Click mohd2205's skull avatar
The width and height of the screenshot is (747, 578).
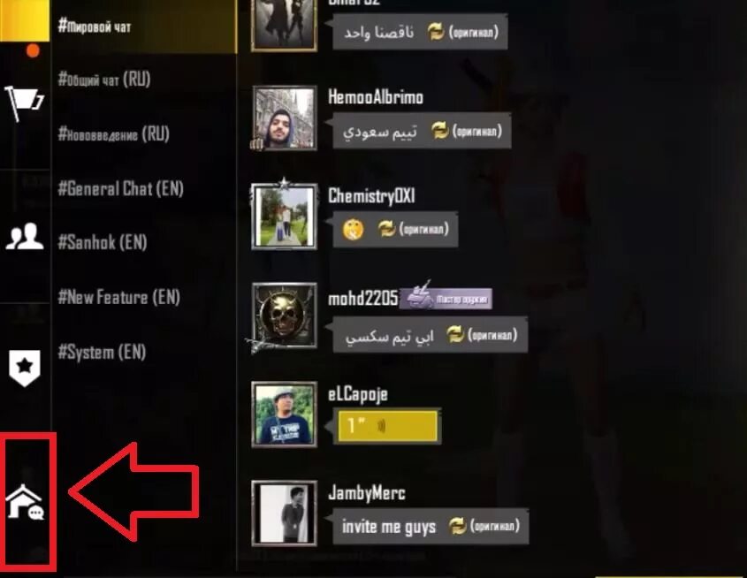(285, 316)
